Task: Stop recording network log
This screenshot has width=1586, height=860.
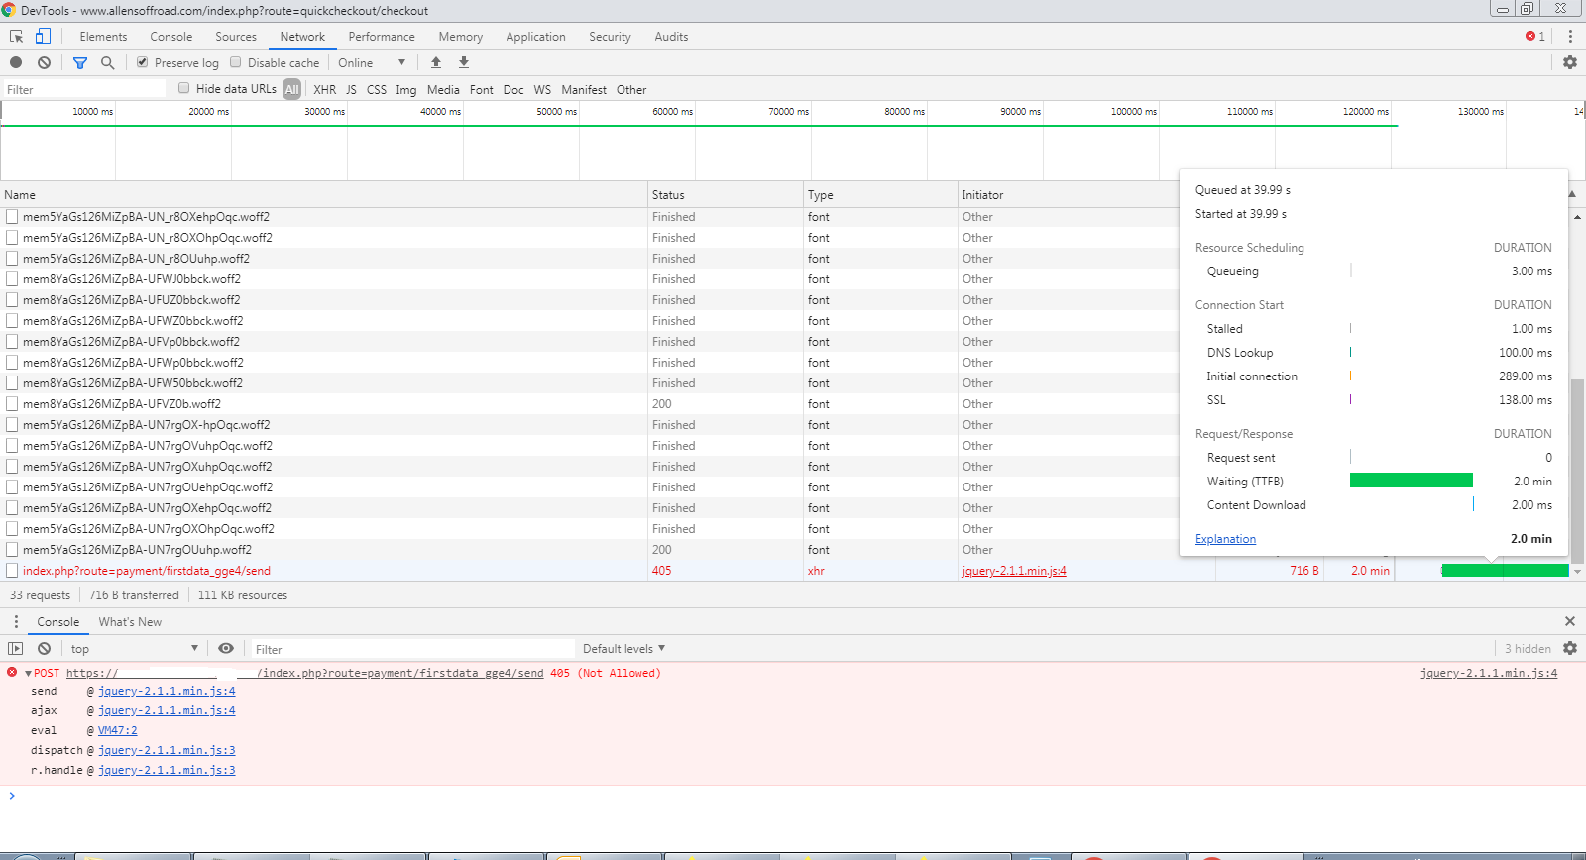Action: pyautogui.click(x=16, y=62)
